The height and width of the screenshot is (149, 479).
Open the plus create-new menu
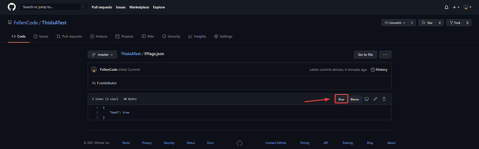click(456, 7)
